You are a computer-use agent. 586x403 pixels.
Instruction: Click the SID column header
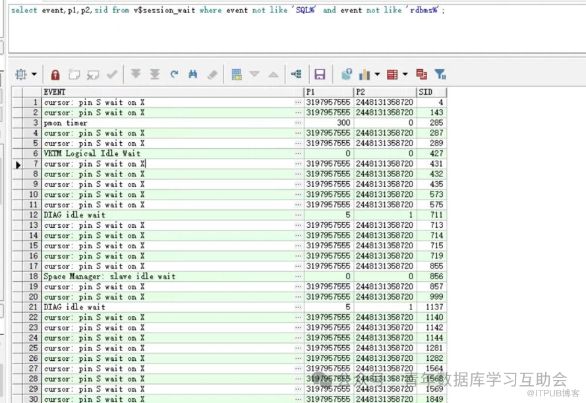coord(431,92)
